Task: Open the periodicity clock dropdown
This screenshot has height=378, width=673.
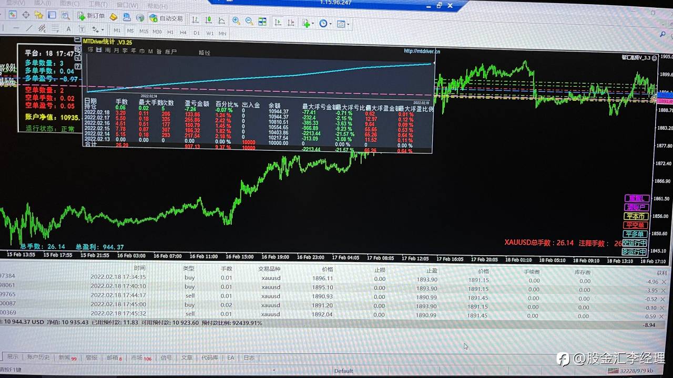Action: pos(324,24)
